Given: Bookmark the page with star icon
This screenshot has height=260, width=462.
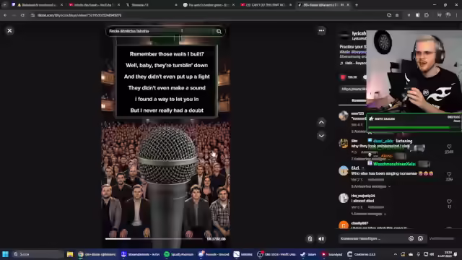Looking at the screenshot, I should [x=397, y=15].
